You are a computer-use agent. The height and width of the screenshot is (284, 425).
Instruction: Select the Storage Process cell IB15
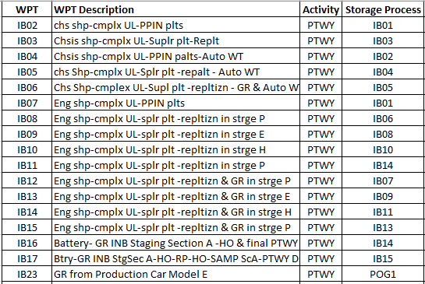[x=383, y=258]
